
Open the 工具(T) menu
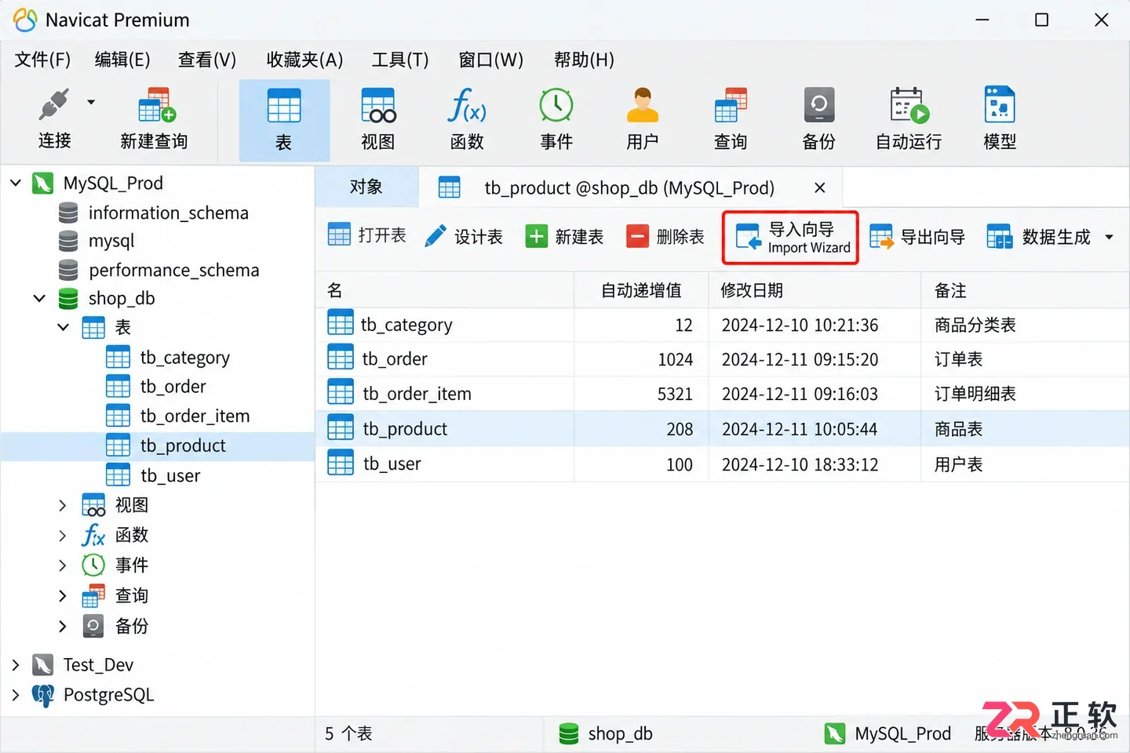point(400,60)
